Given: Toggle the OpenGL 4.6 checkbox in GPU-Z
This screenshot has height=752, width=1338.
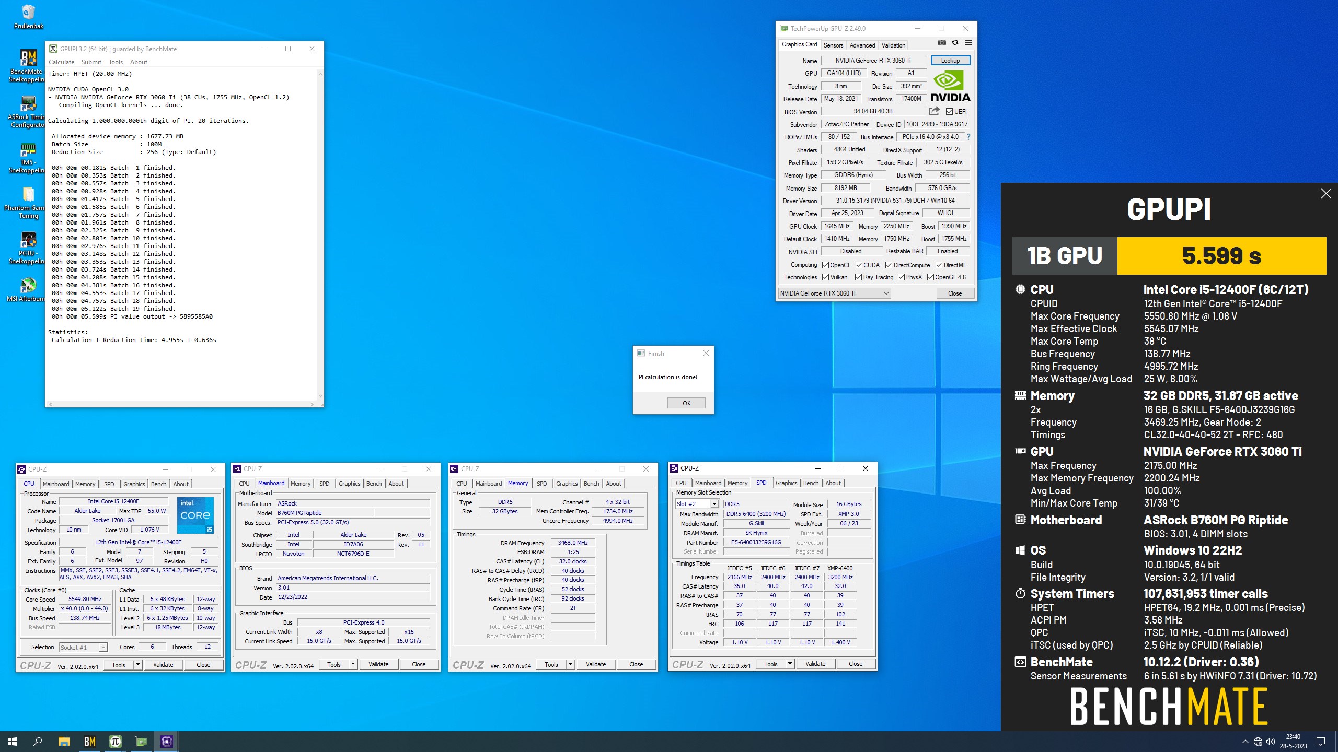Looking at the screenshot, I should click(930, 277).
